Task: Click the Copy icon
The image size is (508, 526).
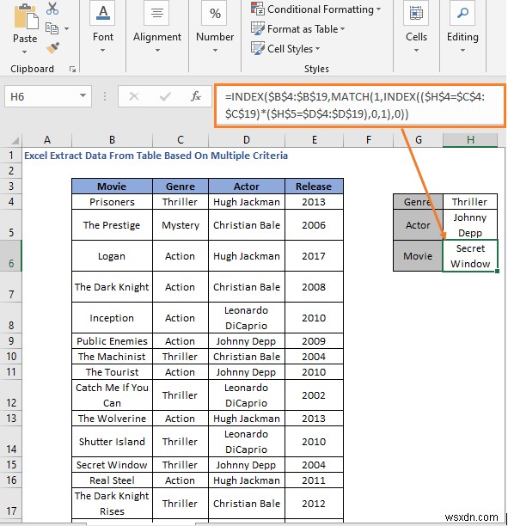Action: tap(52, 29)
